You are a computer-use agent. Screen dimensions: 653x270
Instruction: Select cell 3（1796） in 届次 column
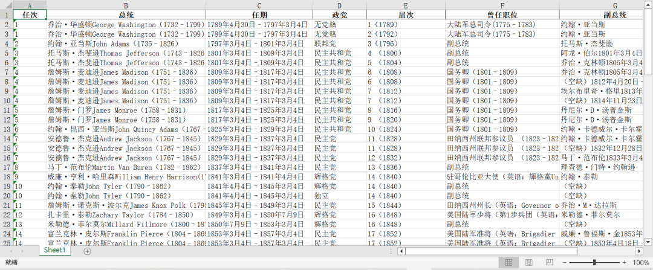click(x=406, y=43)
